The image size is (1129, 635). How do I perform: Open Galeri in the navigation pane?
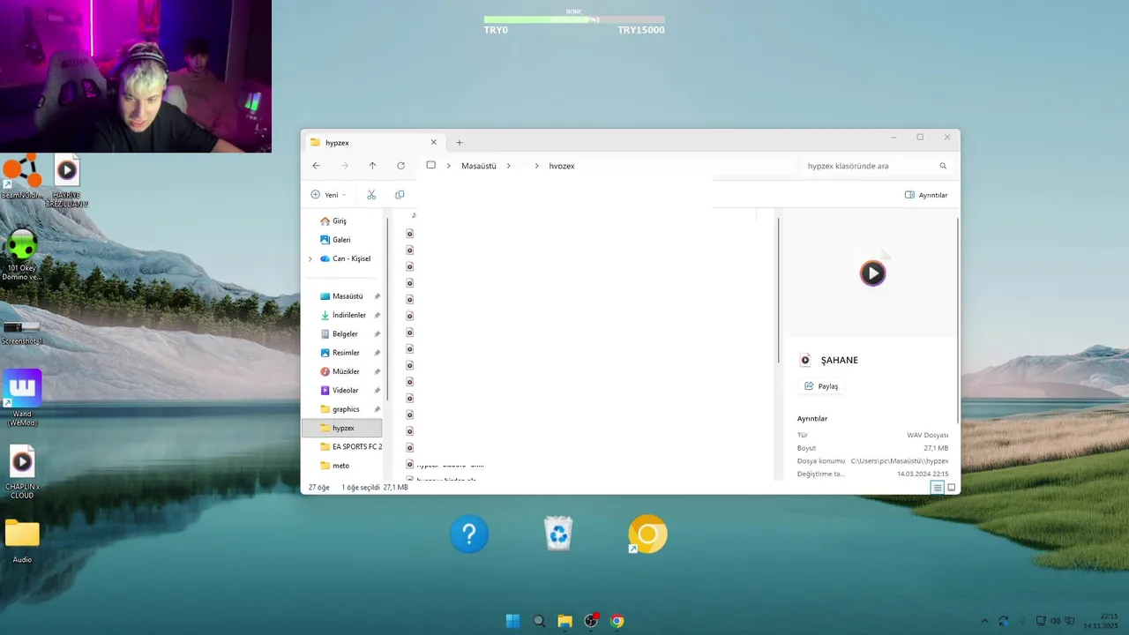click(x=341, y=240)
